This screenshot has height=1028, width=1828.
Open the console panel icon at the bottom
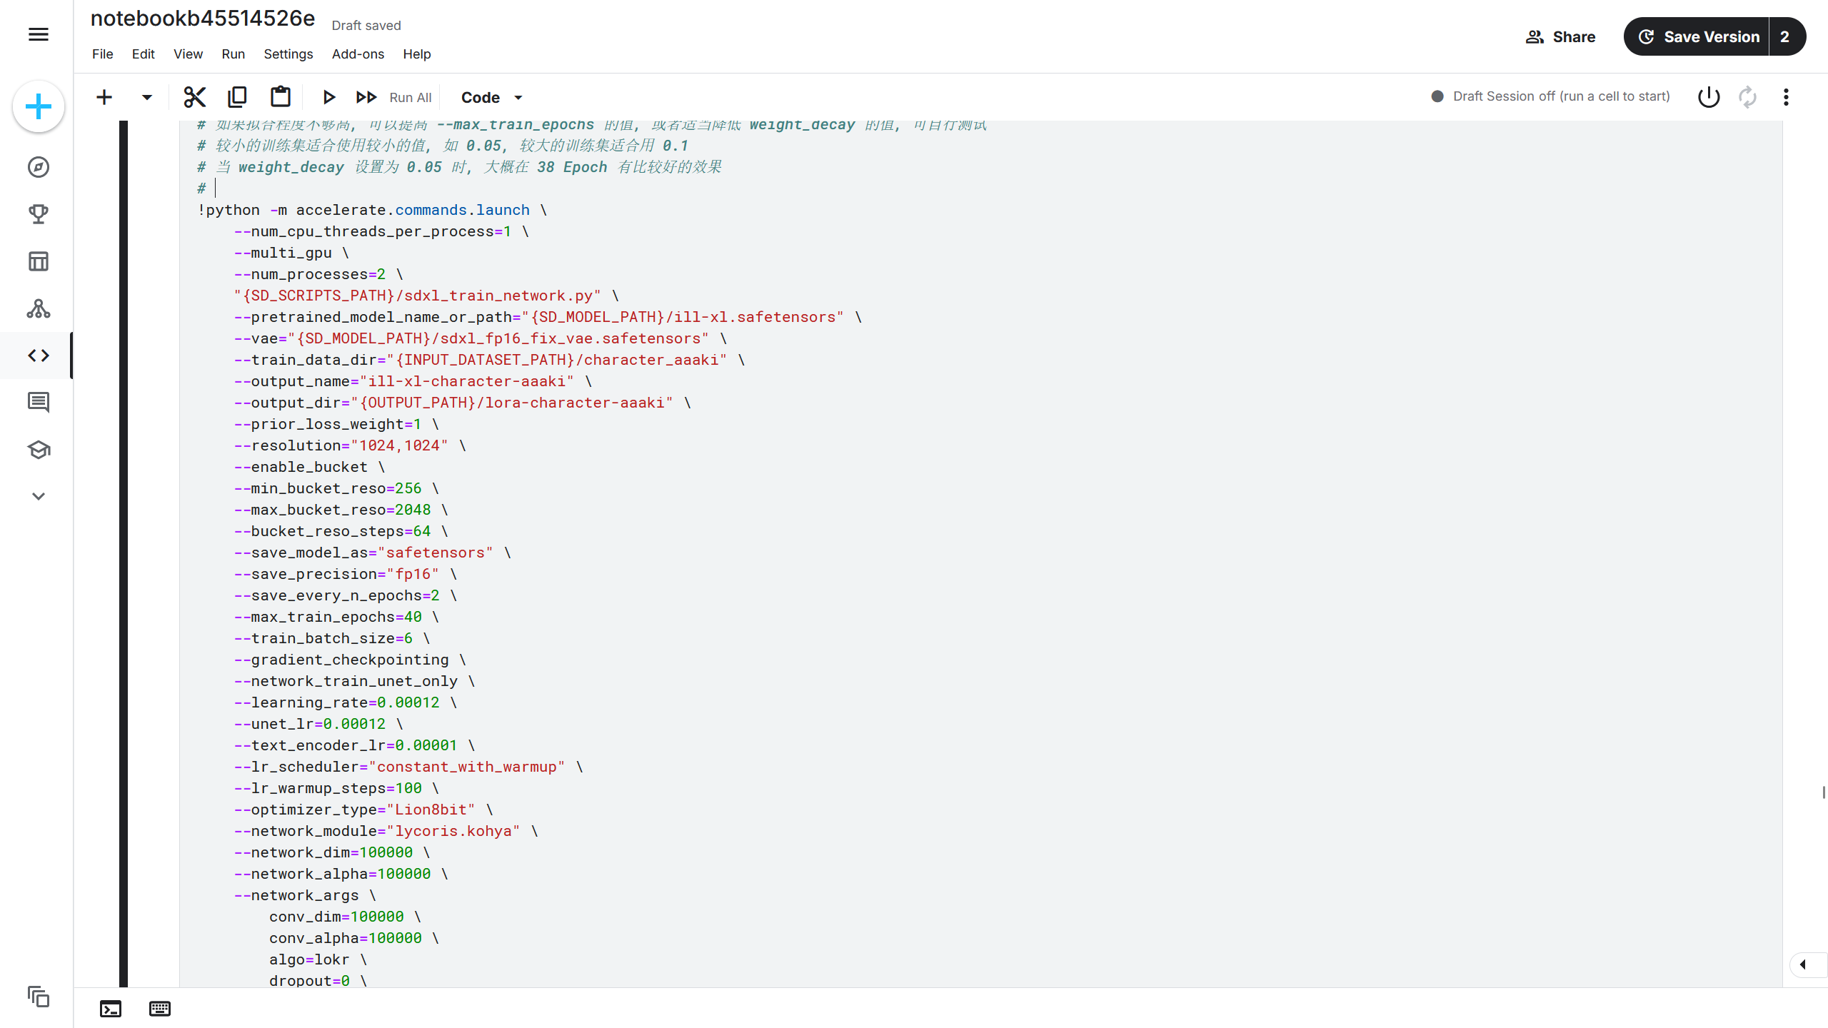pyautogui.click(x=111, y=1009)
